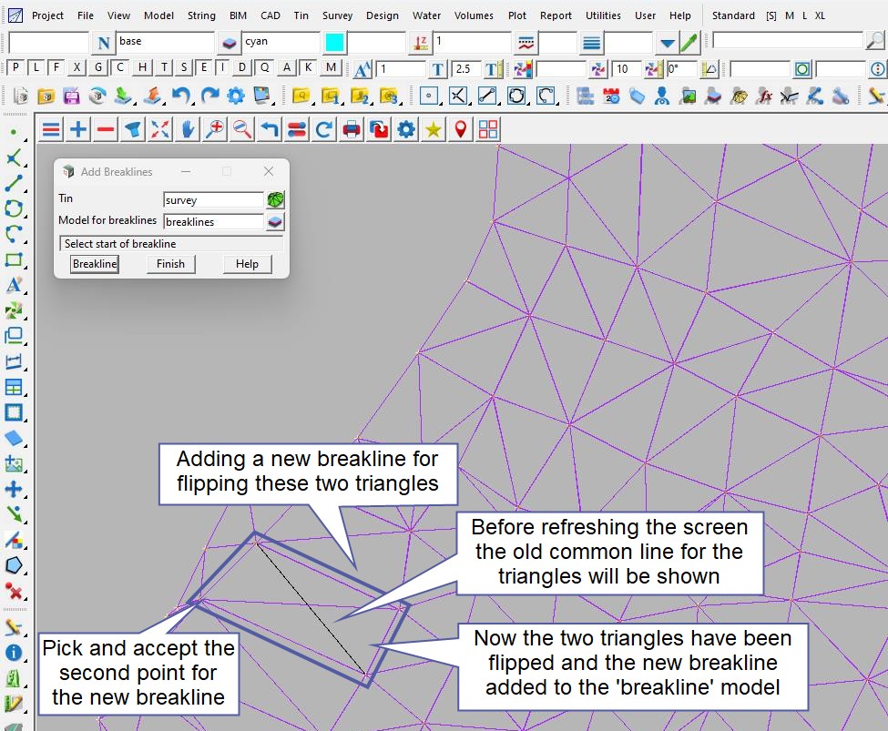This screenshot has width=888, height=731.
Task: Toggle the P snap button
Action: [16, 67]
